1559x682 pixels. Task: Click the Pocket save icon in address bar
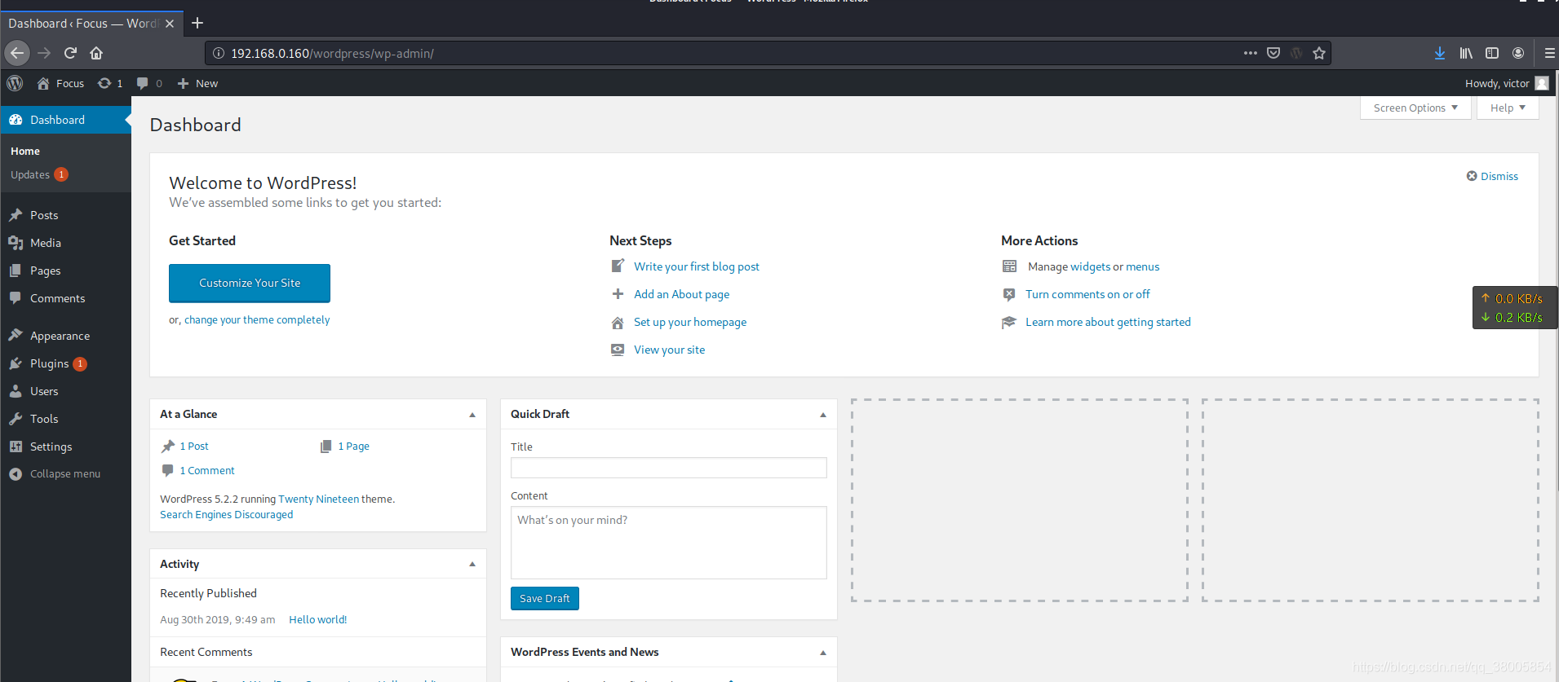tap(1273, 53)
